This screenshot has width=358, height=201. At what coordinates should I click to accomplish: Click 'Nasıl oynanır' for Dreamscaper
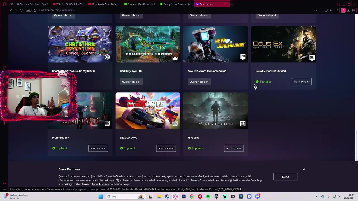(98, 148)
